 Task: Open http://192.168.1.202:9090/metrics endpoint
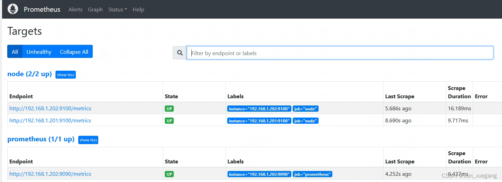50,174
